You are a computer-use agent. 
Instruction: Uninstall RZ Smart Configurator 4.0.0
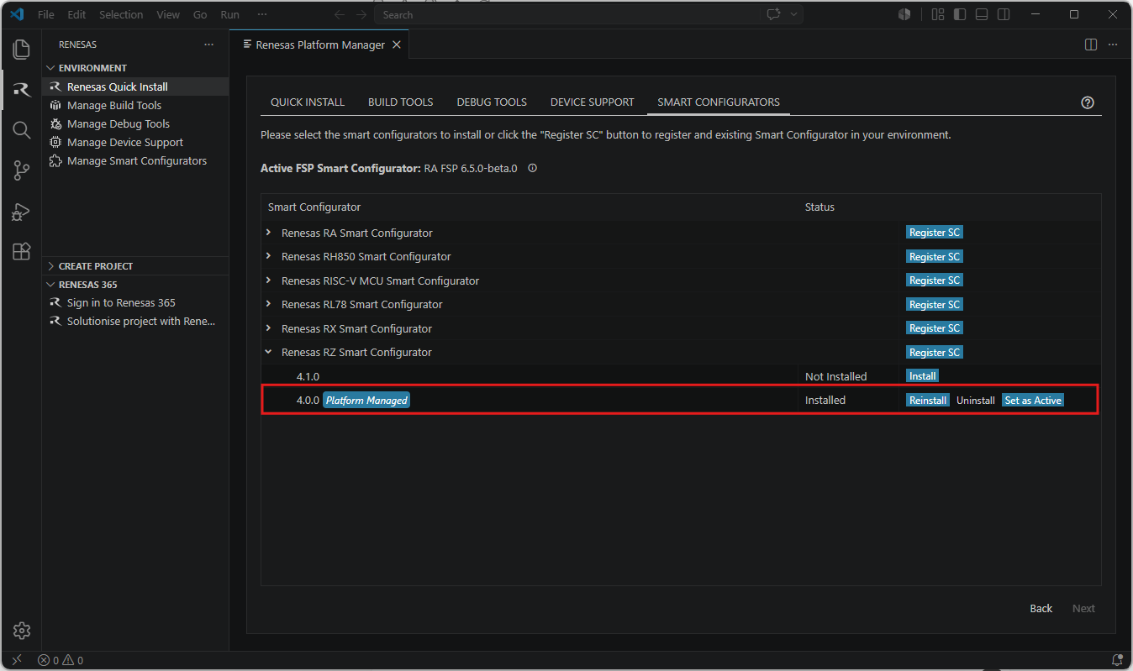coord(976,401)
